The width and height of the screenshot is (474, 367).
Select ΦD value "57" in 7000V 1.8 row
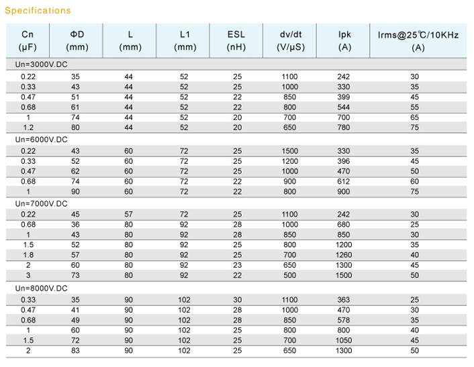(75, 255)
